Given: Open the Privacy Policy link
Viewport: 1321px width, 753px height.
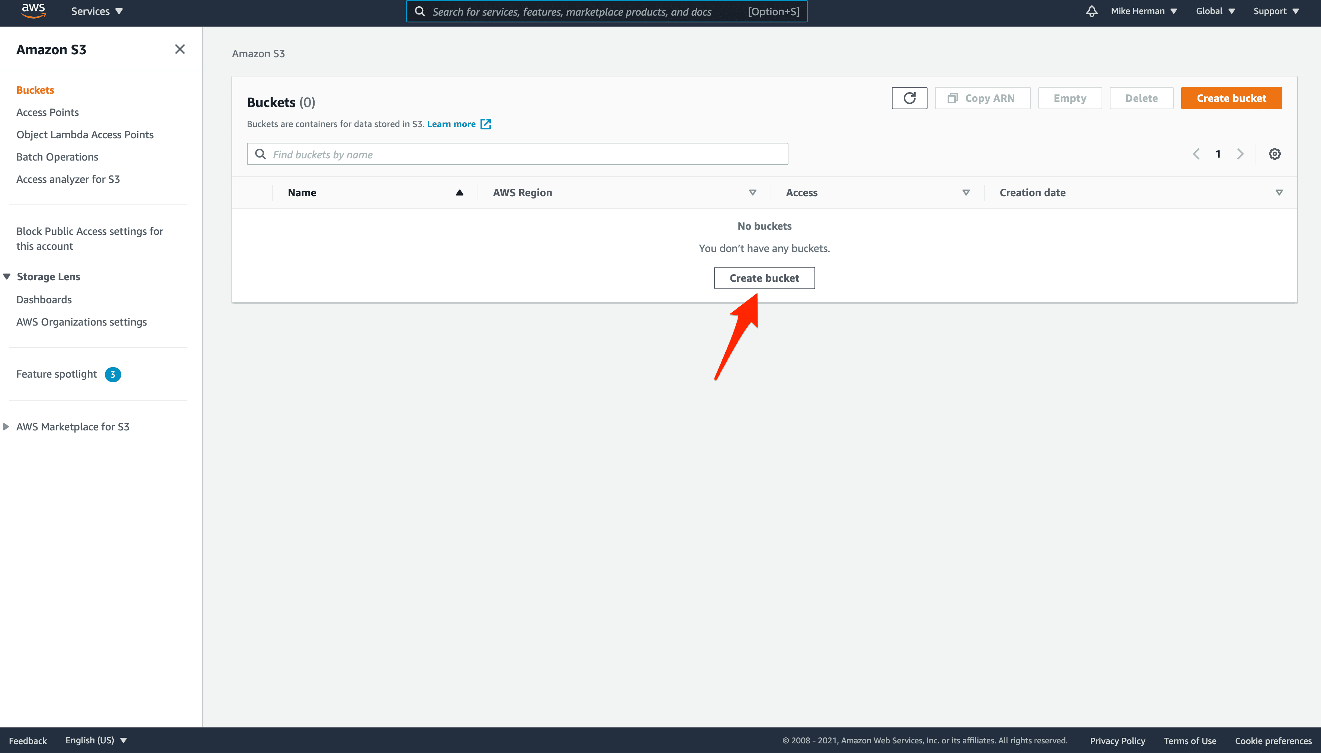Looking at the screenshot, I should (1117, 741).
